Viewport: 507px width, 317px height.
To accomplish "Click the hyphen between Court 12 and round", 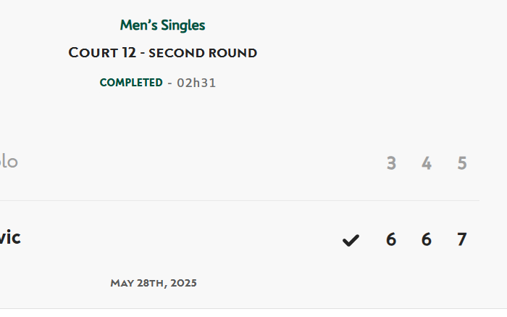I will coord(142,54).
